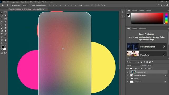Select the Brush tool

pos(2,25)
